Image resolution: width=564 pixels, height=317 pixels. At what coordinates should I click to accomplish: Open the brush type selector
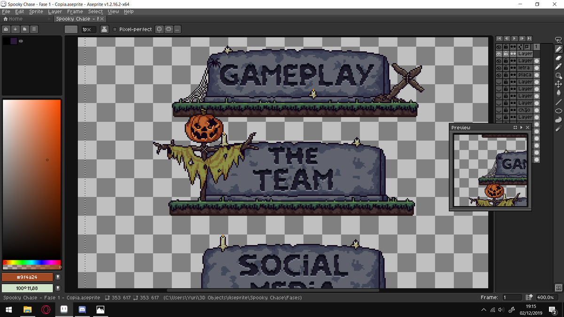pyautogui.click(x=71, y=29)
